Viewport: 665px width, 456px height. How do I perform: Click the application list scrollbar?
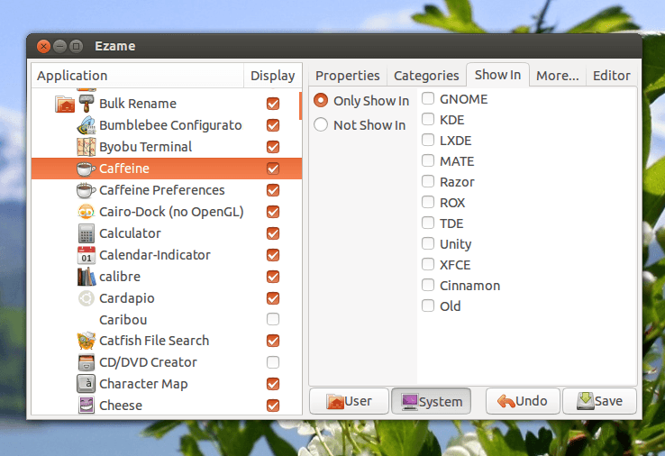[300, 105]
